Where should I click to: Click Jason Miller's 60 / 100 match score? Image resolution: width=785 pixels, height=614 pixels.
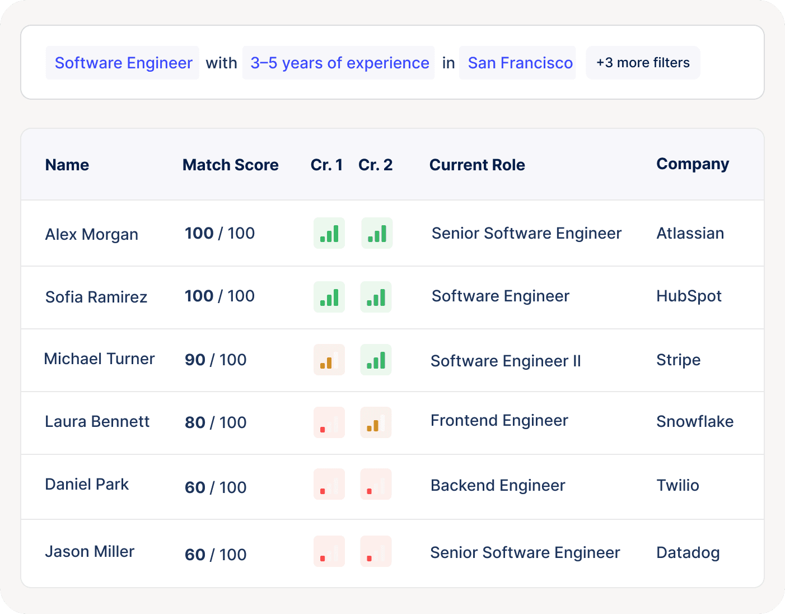click(x=216, y=555)
